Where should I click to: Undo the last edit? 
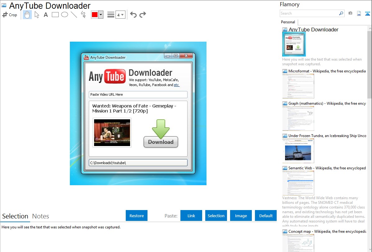[x=133, y=15]
